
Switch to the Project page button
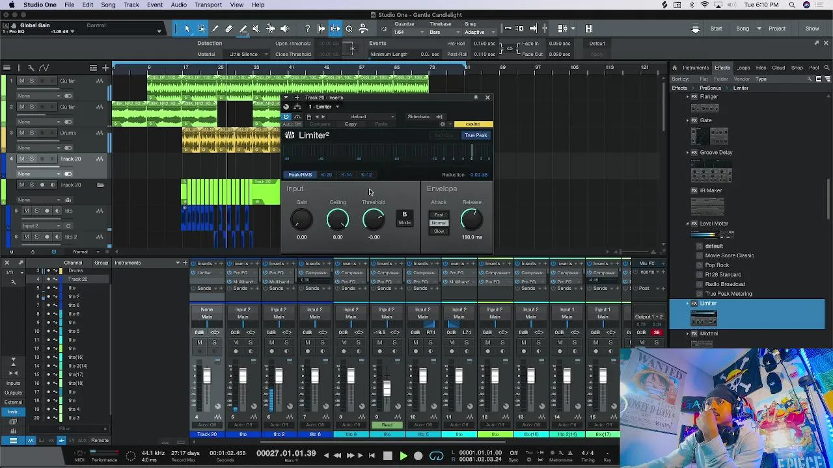click(x=777, y=29)
